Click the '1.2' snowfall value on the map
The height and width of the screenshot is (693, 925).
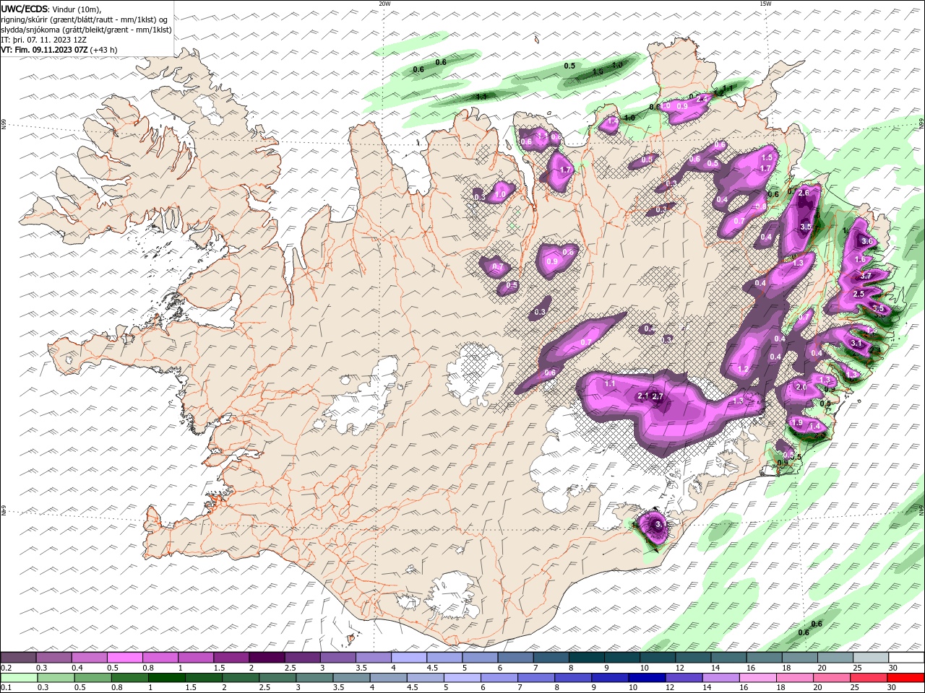click(743, 369)
